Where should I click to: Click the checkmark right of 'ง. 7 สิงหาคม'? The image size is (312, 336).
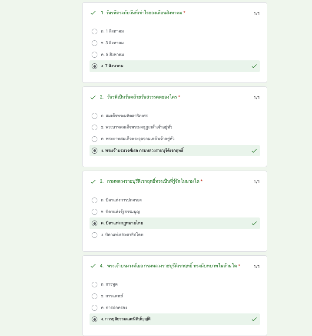[x=254, y=66]
